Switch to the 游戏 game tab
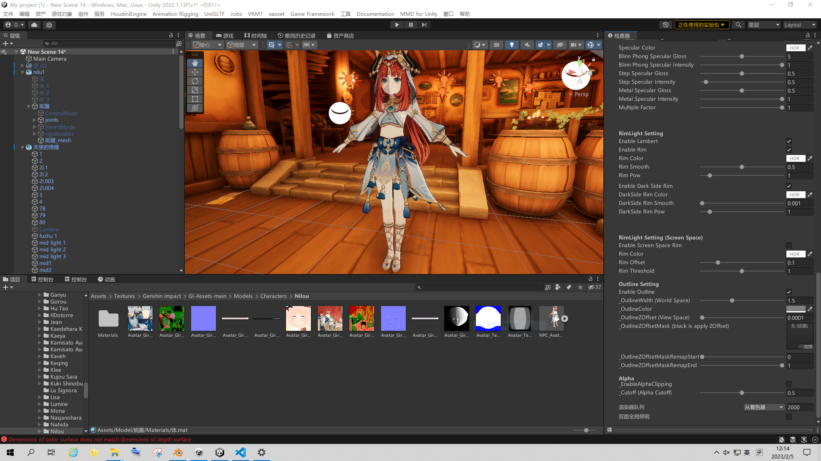 coord(225,36)
